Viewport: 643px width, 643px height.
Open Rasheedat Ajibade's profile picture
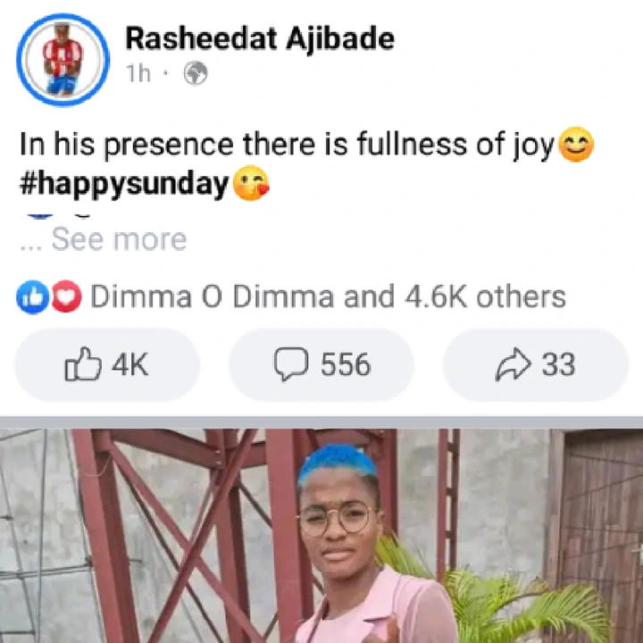click(63, 60)
